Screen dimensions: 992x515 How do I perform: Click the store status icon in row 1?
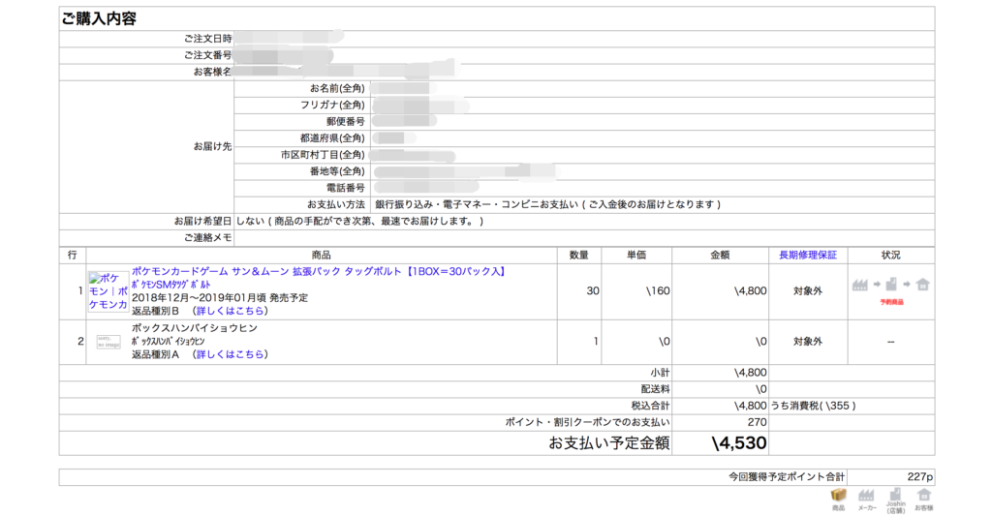891,285
